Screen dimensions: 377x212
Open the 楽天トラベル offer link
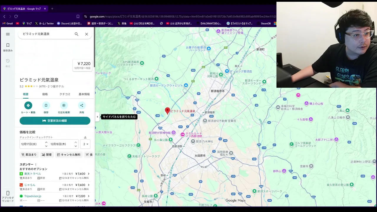click(32, 174)
